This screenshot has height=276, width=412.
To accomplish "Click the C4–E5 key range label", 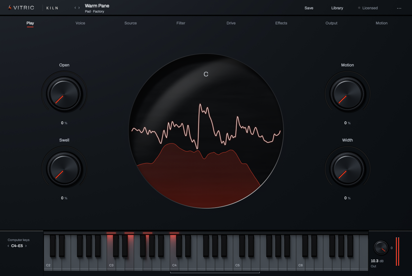I will [17, 246].
